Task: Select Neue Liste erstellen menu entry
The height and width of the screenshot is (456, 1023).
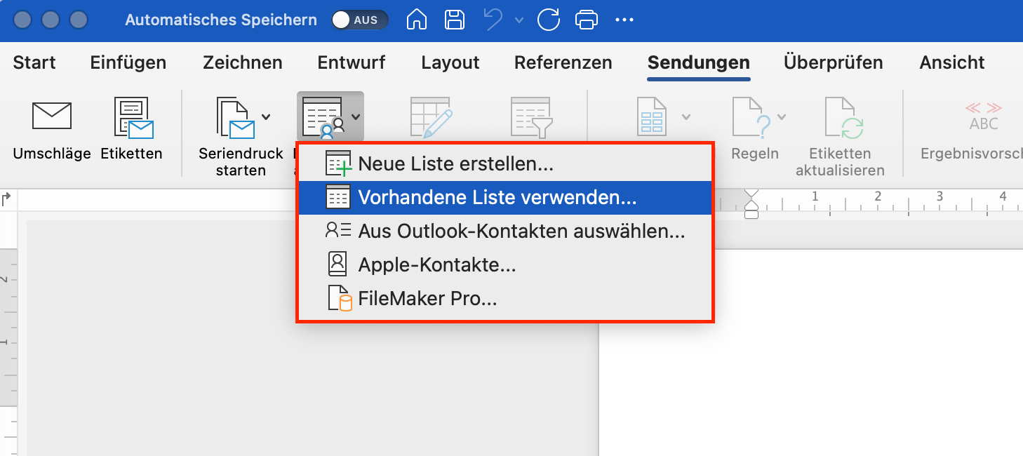Action: coord(455,164)
